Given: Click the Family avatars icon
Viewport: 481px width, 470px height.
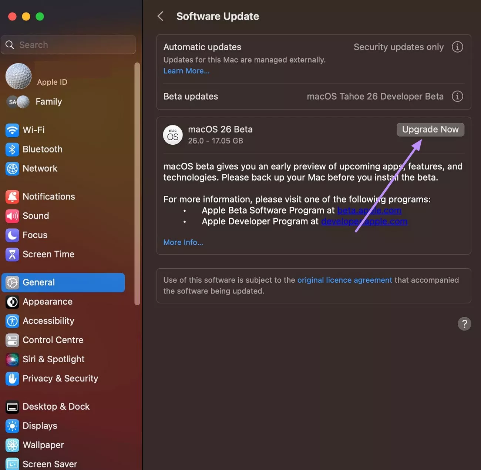Looking at the screenshot, I should point(18,102).
